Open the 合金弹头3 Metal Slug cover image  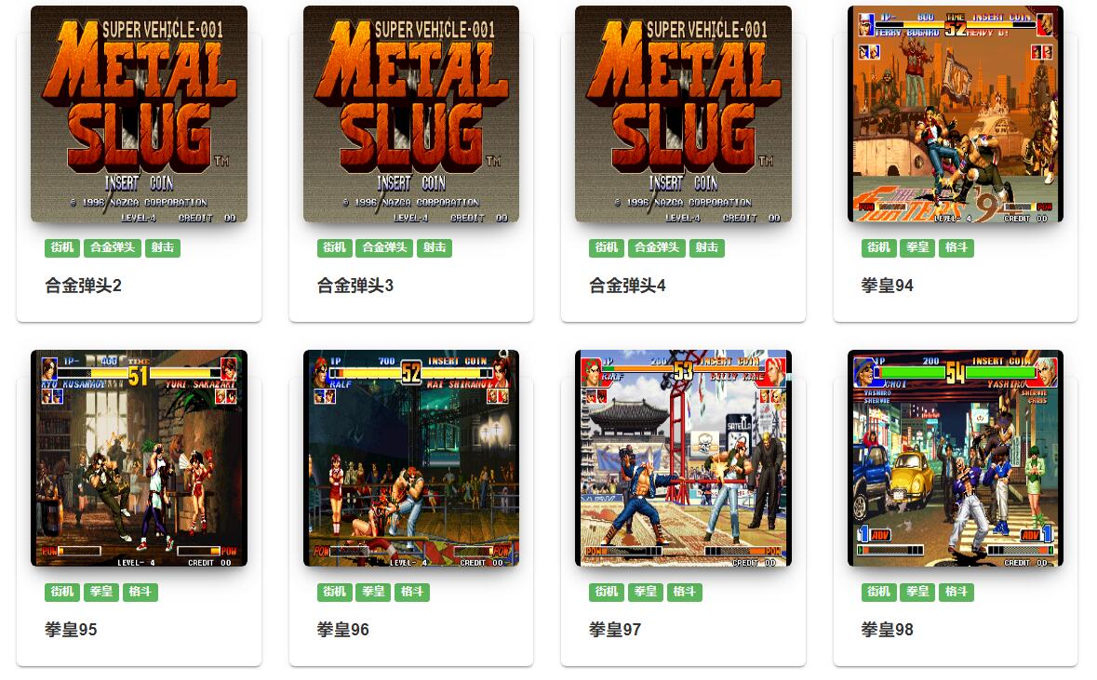410,114
